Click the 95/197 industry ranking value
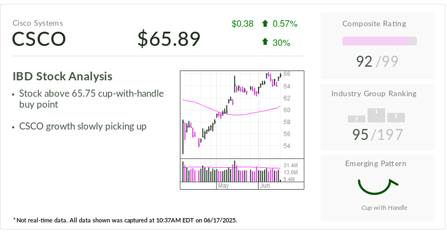Viewport: 447px width, 235px height. click(x=377, y=134)
